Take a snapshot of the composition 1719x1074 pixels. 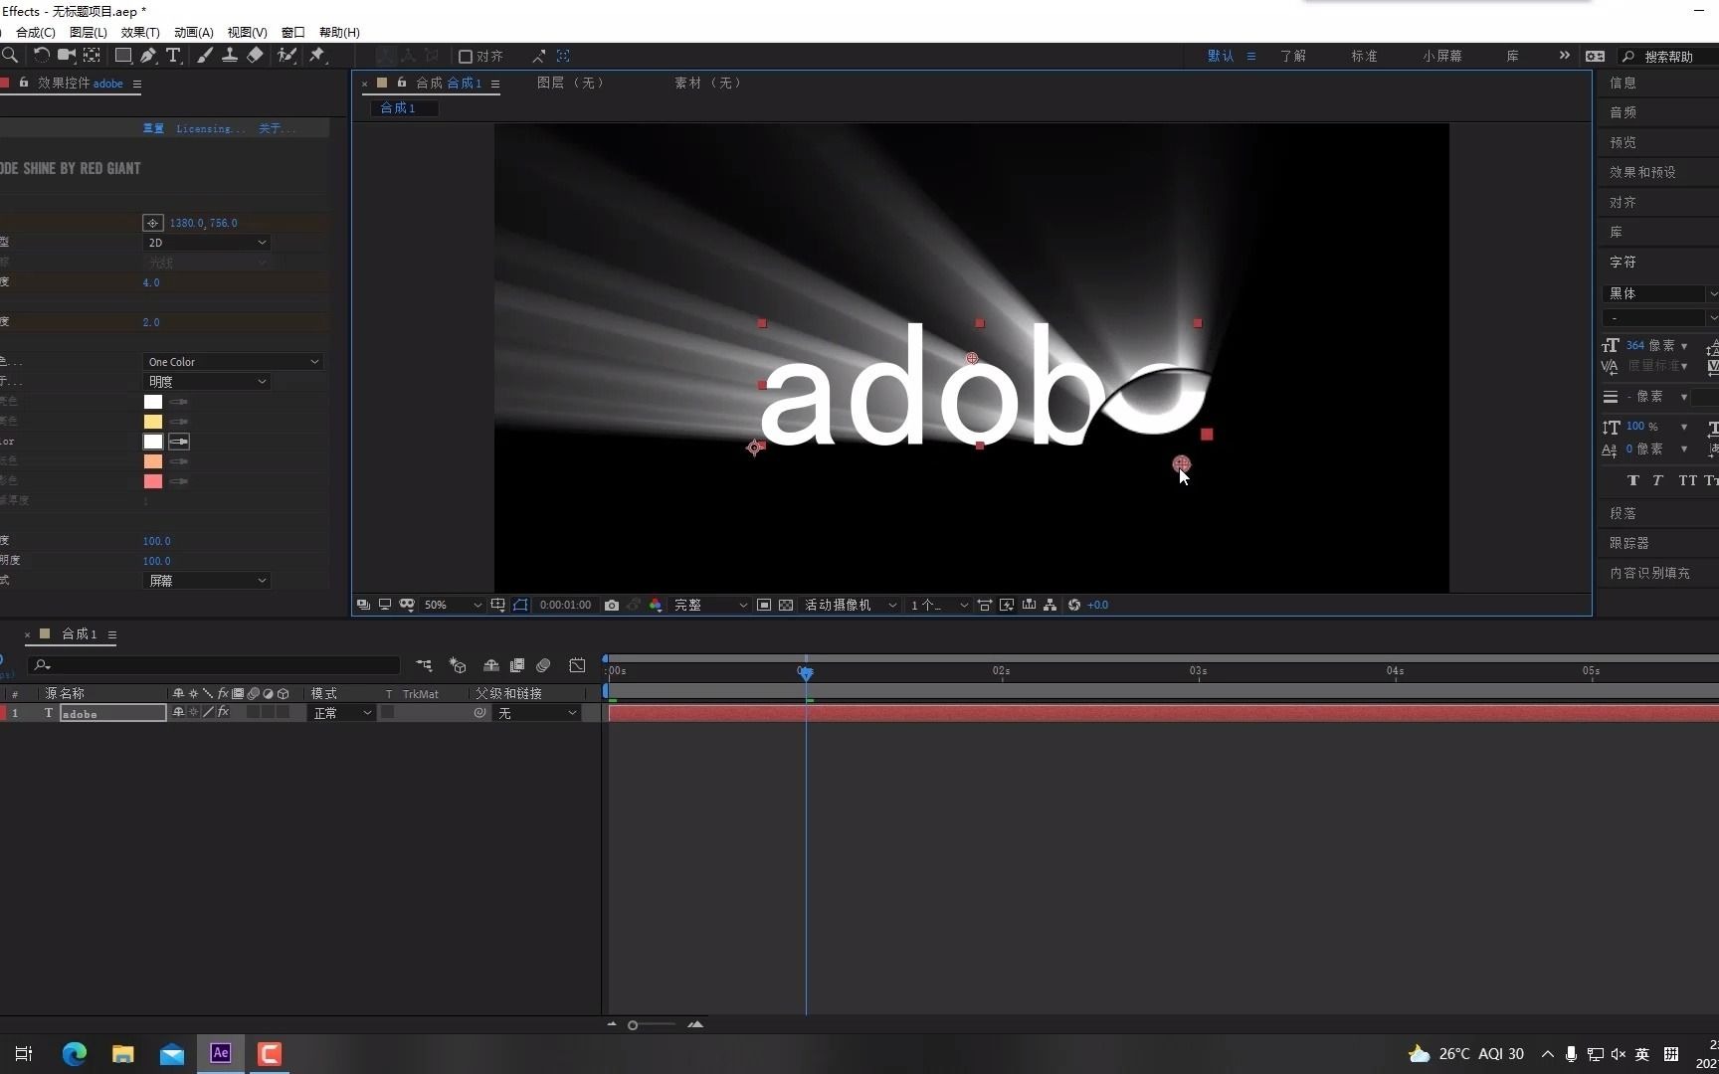pos(611,605)
